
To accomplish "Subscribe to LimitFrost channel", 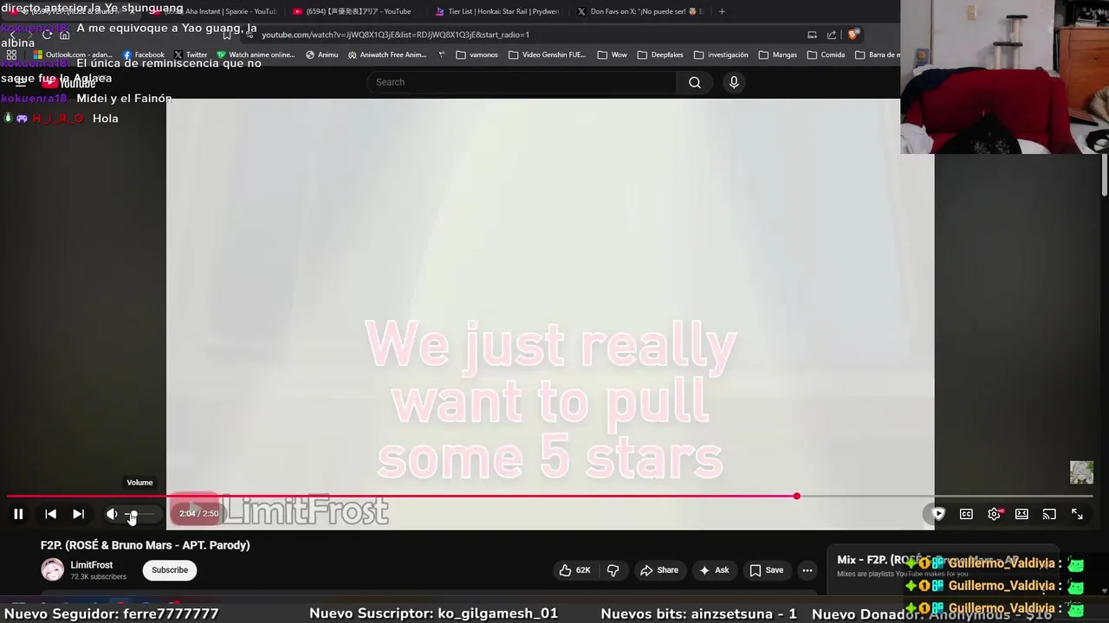I will [170, 570].
